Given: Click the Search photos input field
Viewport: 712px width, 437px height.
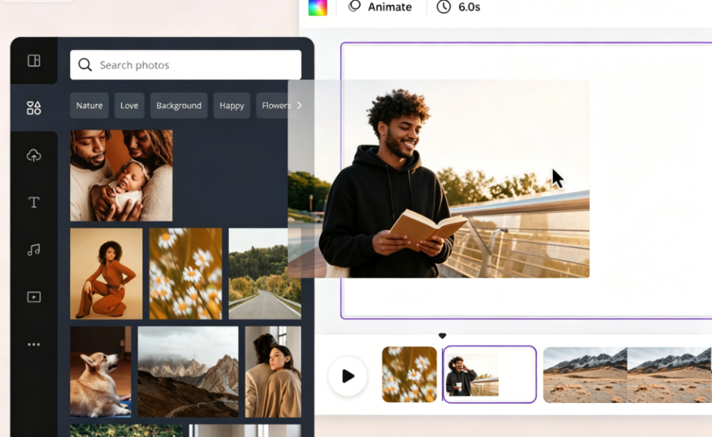Looking at the screenshot, I should pyautogui.click(x=186, y=65).
